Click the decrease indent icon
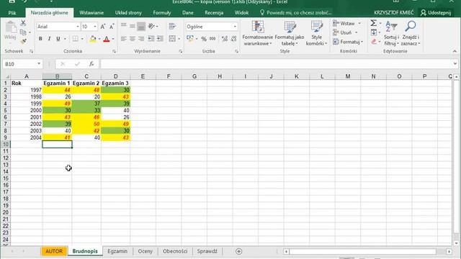461x259 pixels. tap(151, 39)
